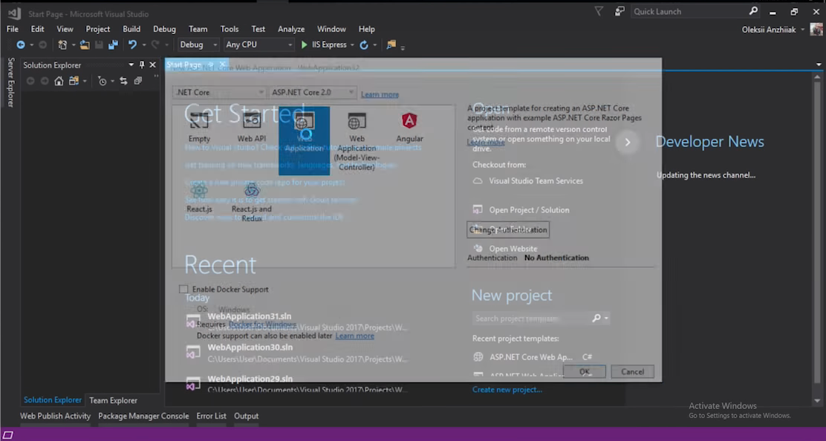Open the Error List tab
Screen dimensions: 826x441
(211, 416)
